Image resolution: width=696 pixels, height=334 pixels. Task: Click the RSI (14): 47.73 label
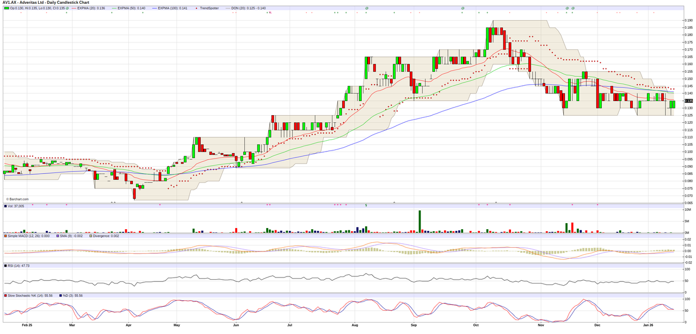point(19,266)
